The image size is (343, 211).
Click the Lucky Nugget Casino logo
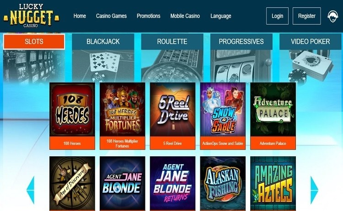click(31, 15)
